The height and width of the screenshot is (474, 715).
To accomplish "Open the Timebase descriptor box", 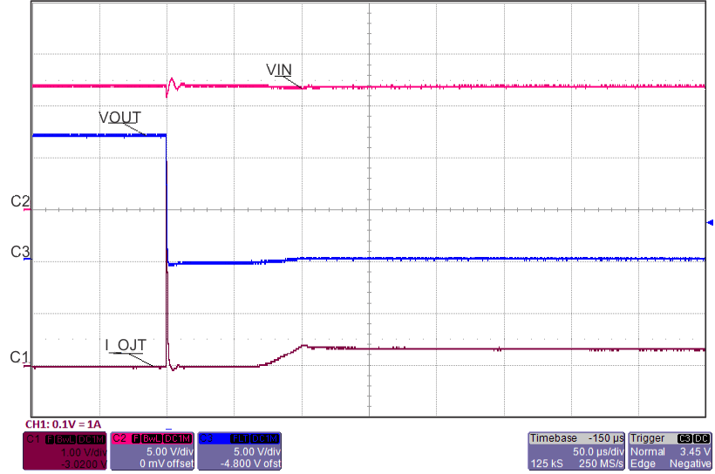I will (576, 451).
